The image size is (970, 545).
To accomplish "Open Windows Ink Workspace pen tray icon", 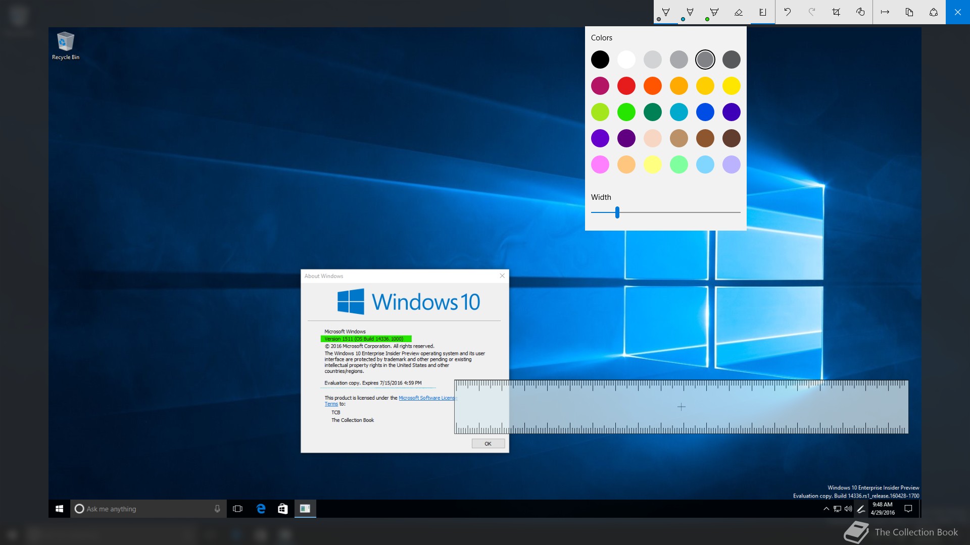I will pos(861,509).
